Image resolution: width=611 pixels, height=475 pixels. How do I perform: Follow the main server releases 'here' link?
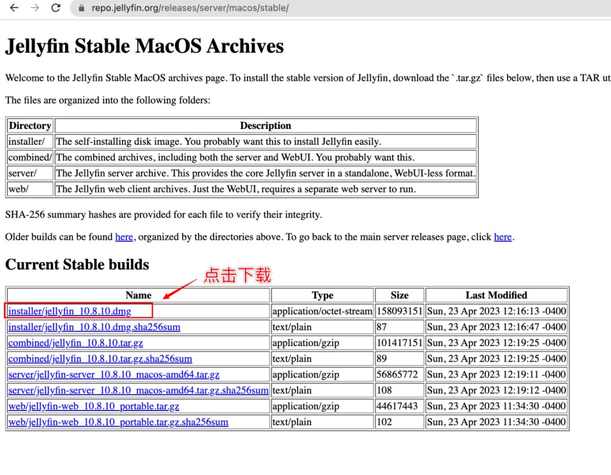pos(503,237)
